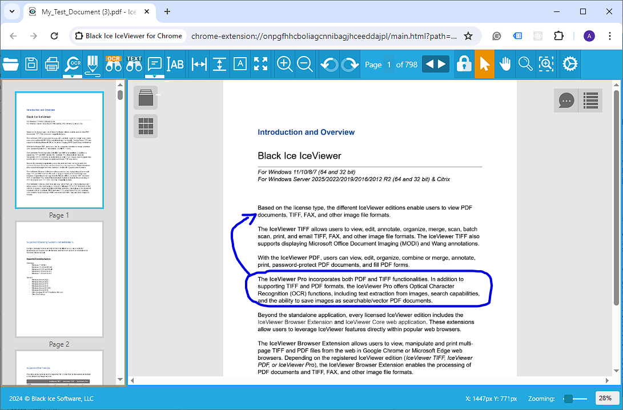Click the 2024 © Black Ice Software, LLC text

(51, 399)
